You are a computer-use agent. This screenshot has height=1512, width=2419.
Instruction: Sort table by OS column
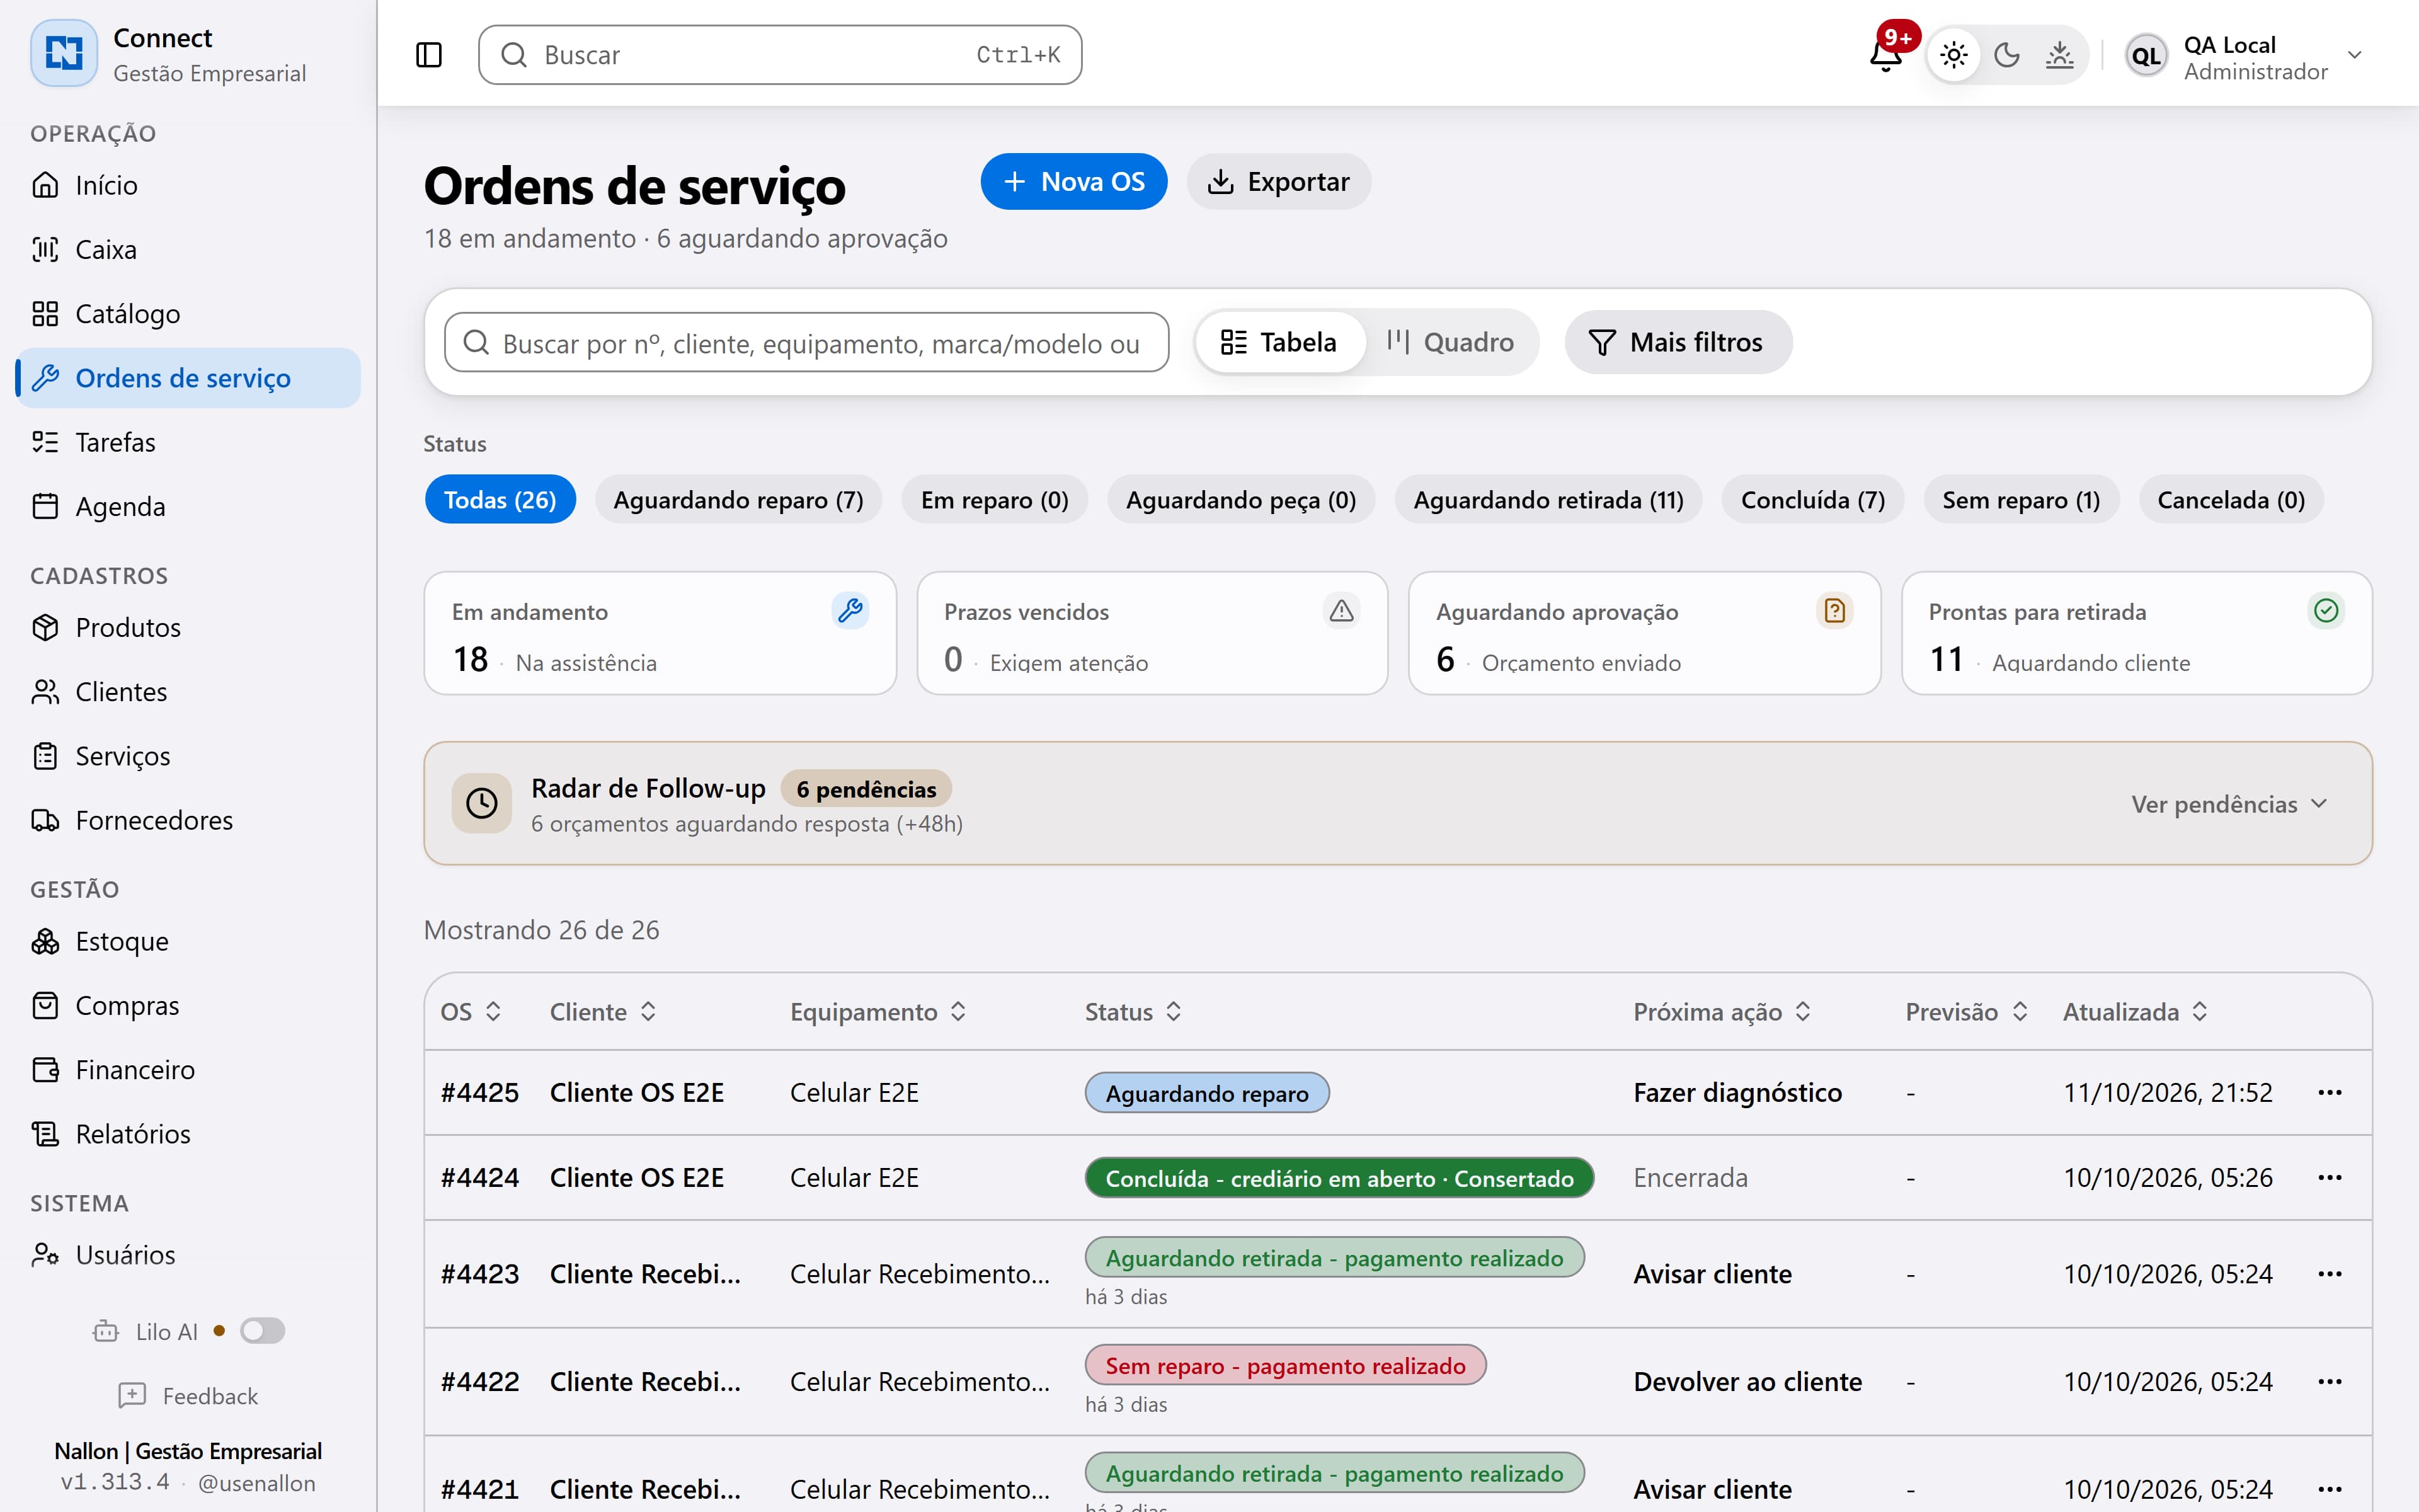tap(471, 1012)
